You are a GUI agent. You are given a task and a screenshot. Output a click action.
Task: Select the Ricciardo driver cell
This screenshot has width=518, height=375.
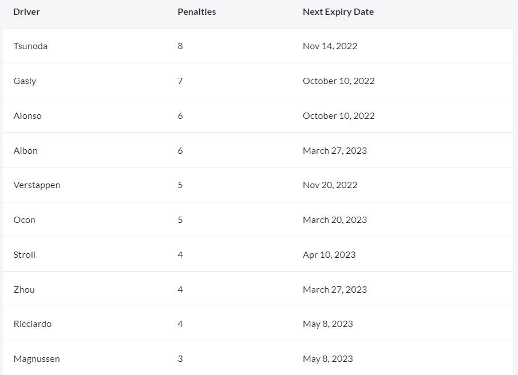click(x=33, y=324)
